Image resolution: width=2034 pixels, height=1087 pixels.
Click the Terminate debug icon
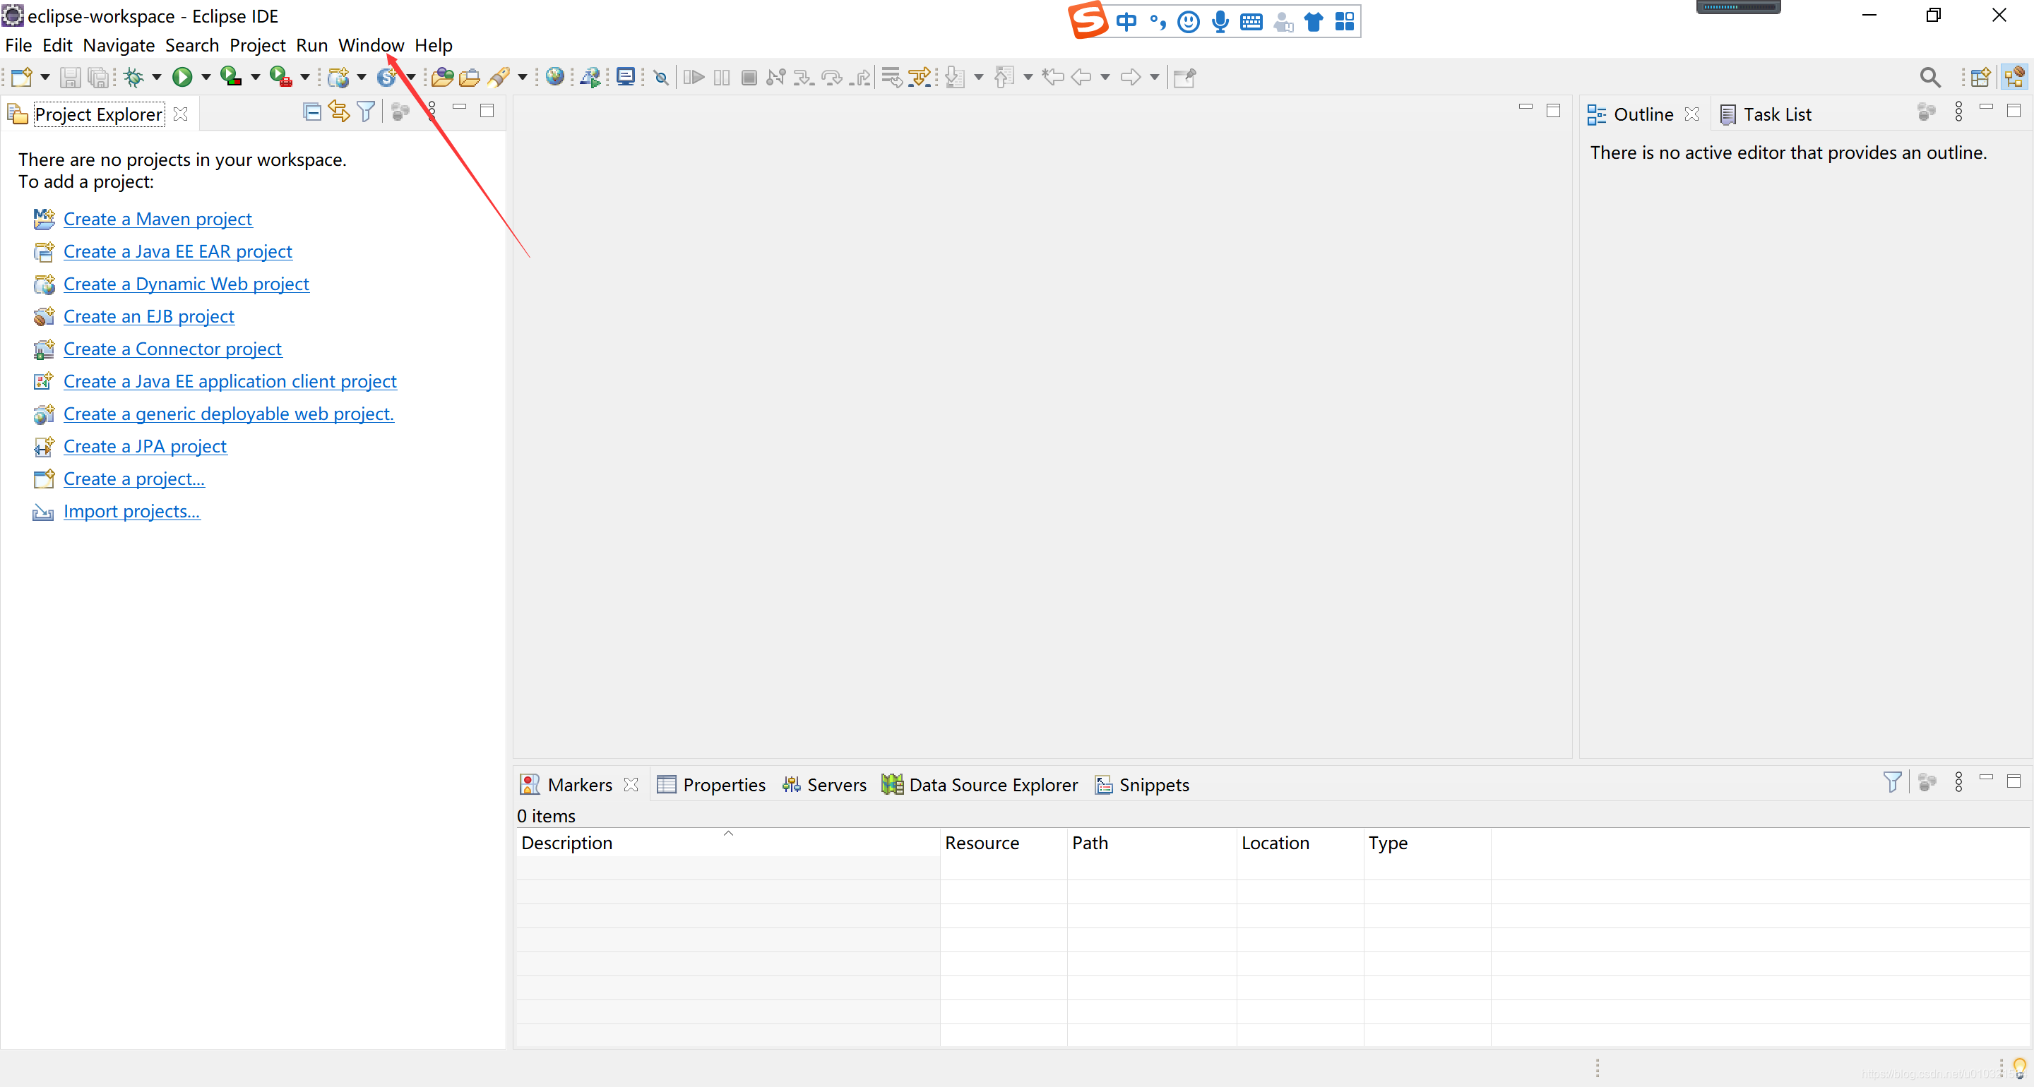point(748,76)
